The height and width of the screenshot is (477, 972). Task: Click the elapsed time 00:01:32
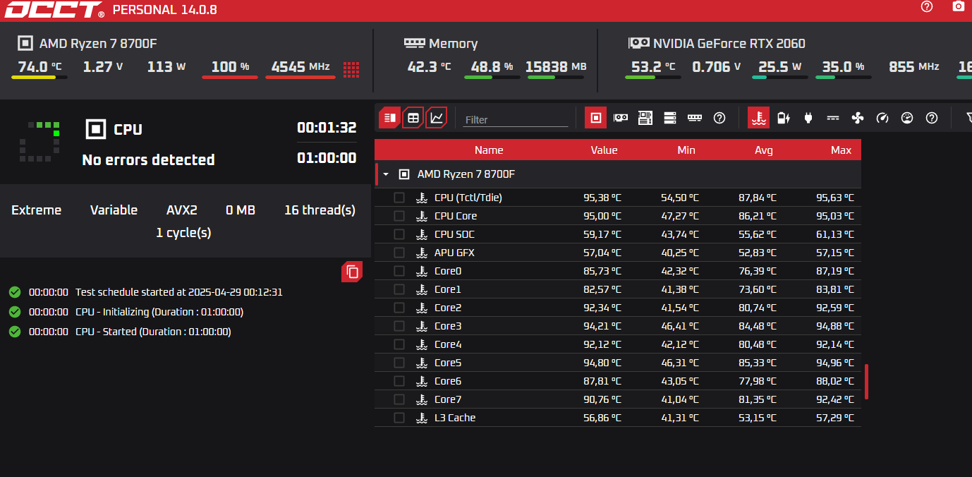(327, 128)
